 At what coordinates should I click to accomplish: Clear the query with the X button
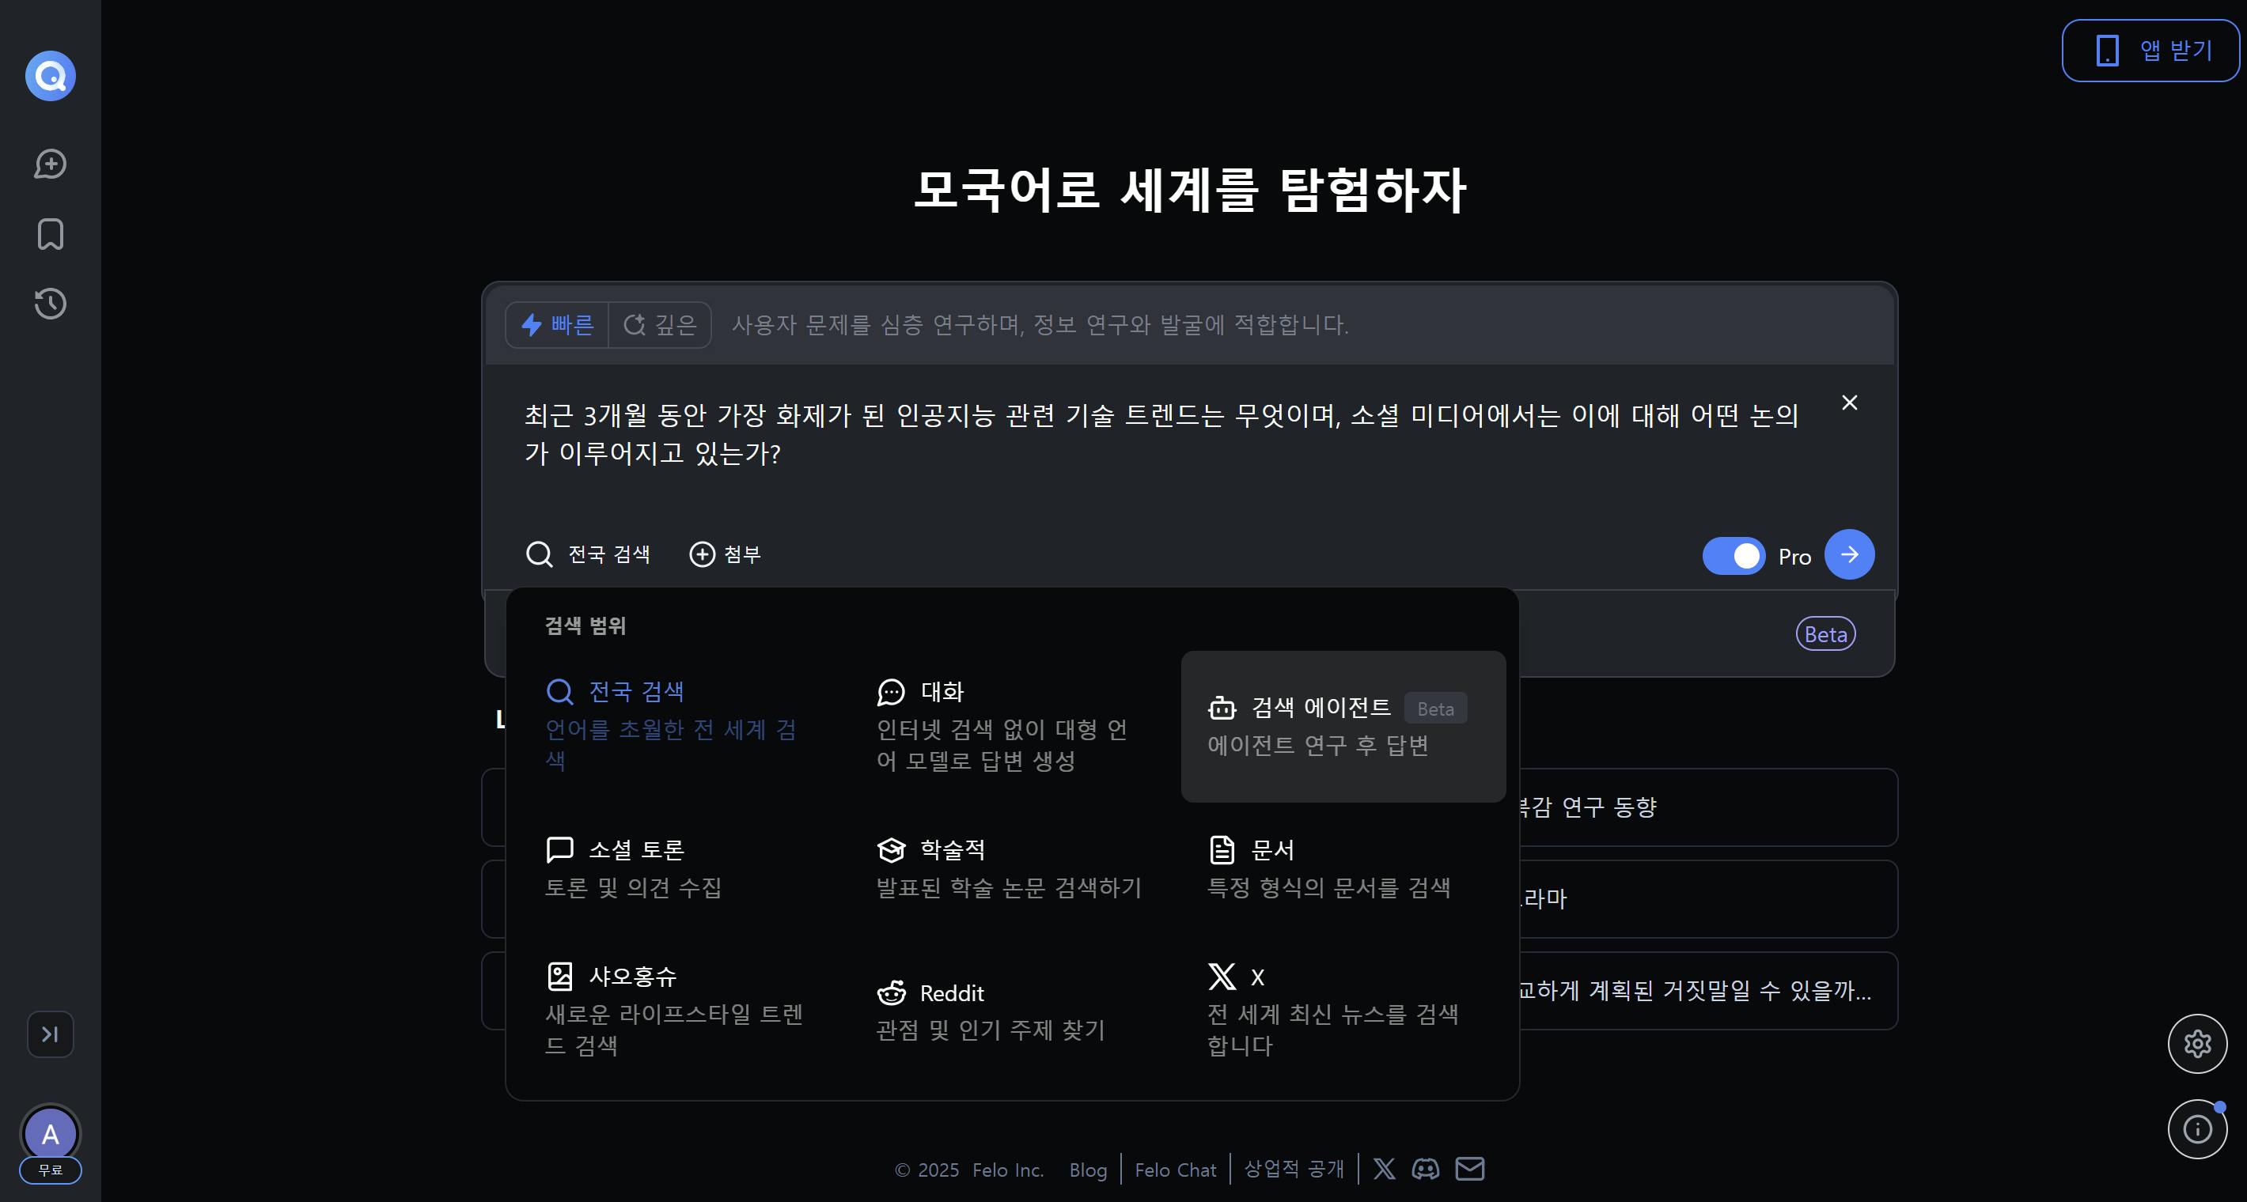(x=1849, y=403)
